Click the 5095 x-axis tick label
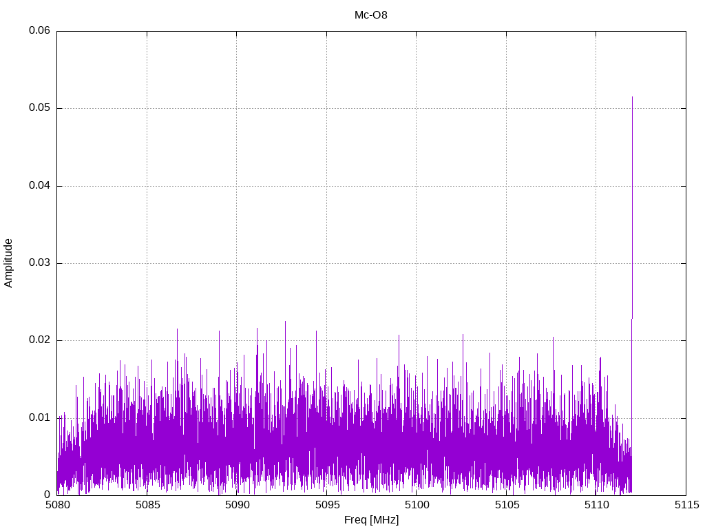Image resolution: width=705 pixels, height=529 pixels. tap(326, 505)
